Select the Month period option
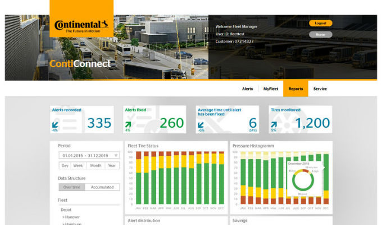This screenshot has width=382, height=225. point(95,165)
